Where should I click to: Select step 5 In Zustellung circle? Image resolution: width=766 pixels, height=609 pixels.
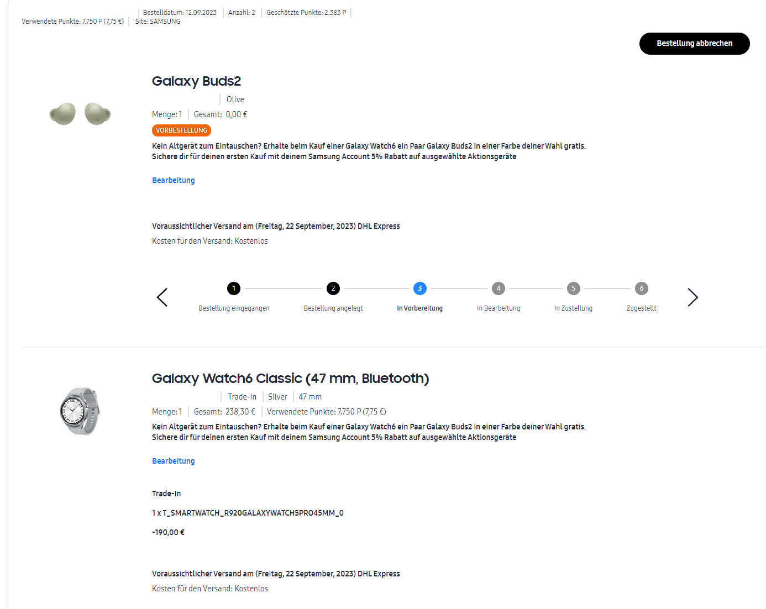[573, 288]
